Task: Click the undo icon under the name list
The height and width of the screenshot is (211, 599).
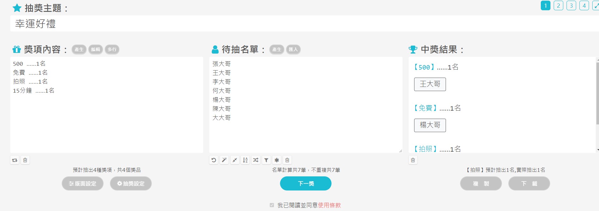Action: tap(213, 160)
